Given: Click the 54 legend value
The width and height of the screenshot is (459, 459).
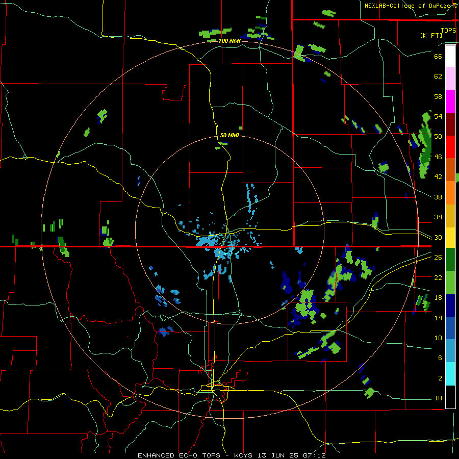Looking at the screenshot, I should coord(438,116).
